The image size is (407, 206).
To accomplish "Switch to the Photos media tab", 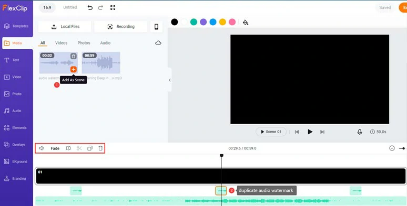I will tap(84, 43).
